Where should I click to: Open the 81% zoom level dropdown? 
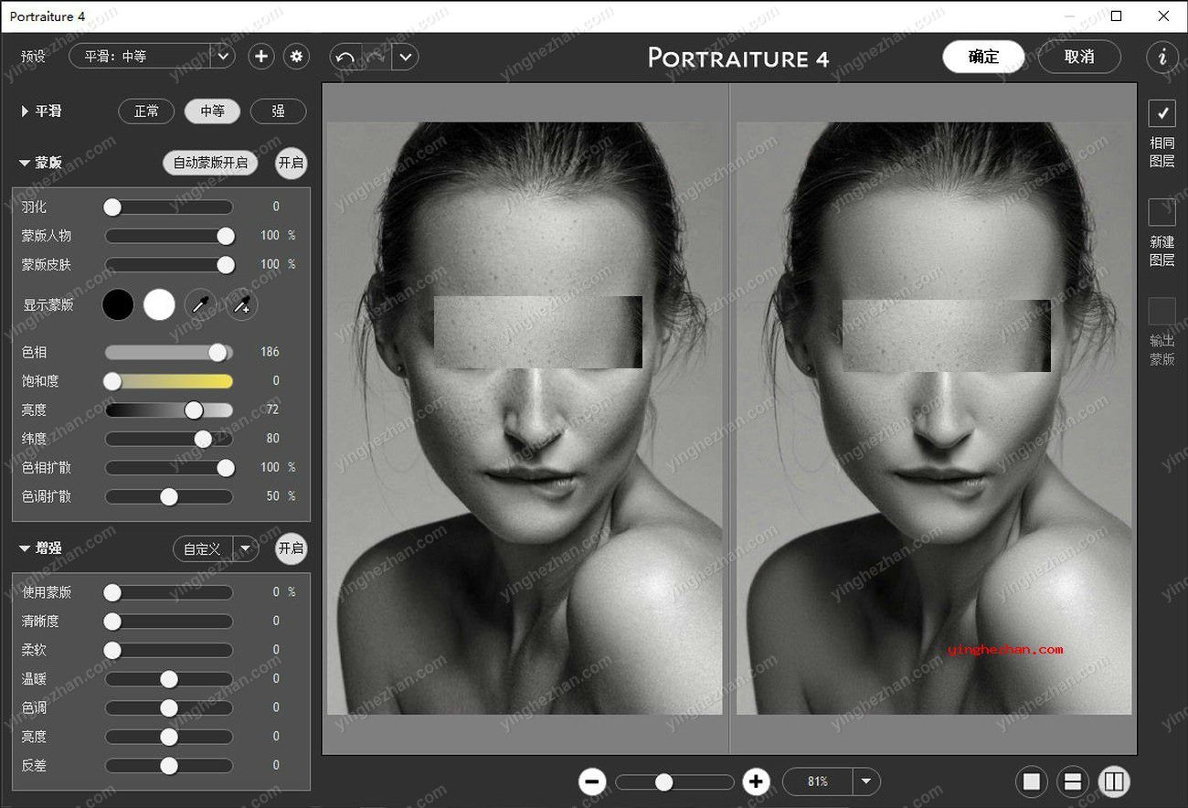click(864, 781)
